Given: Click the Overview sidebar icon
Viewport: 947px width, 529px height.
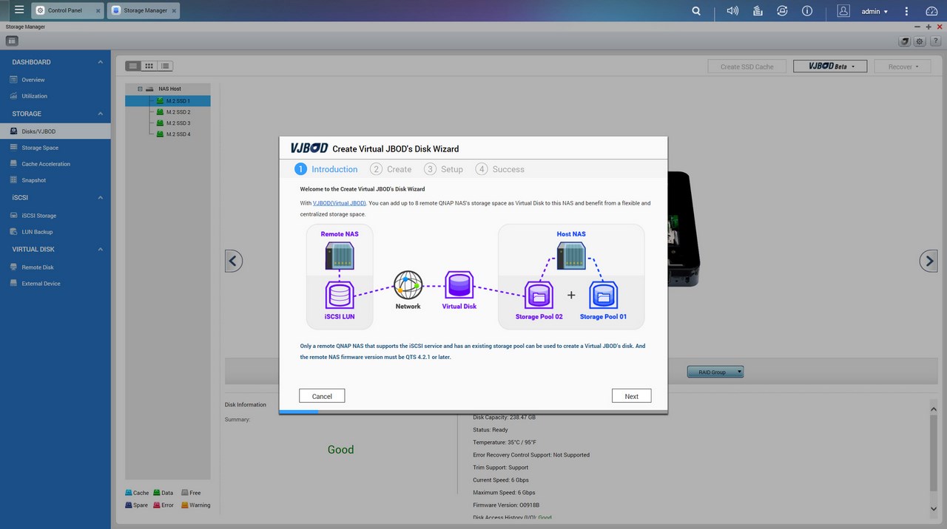Looking at the screenshot, I should pos(13,80).
